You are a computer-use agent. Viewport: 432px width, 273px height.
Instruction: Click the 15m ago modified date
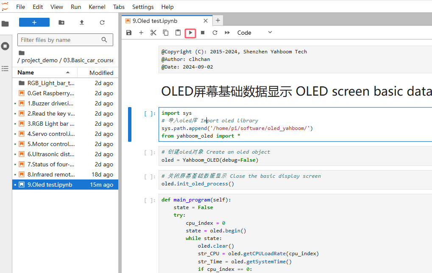coord(102,185)
